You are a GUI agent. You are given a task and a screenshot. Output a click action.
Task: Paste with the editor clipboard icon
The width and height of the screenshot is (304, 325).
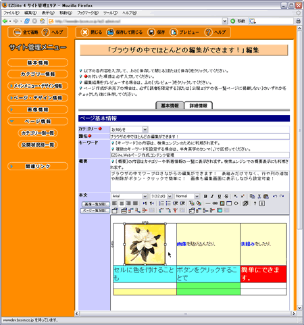[x=266, y=196]
